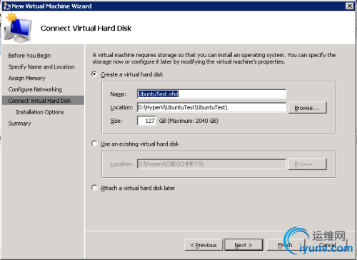The height and width of the screenshot is (260, 357).
Task: Jump to Assign Memory step
Action: 26,78
